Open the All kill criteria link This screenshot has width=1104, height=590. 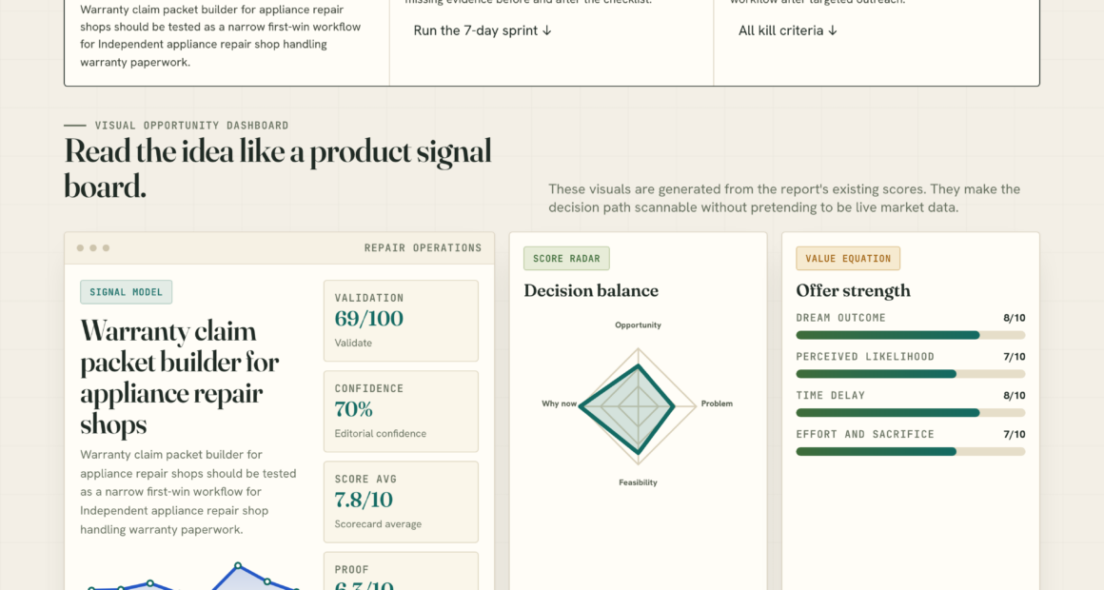pyautogui.click(x=787, y=31)
